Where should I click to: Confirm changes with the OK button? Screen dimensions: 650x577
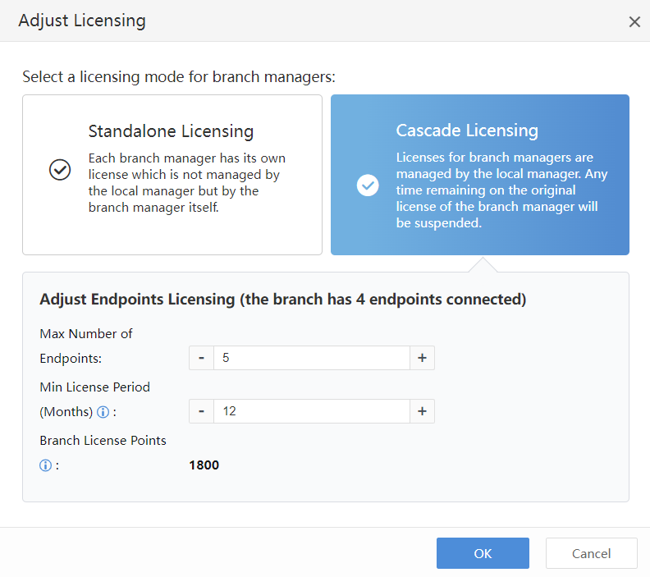tap(483, 553)
